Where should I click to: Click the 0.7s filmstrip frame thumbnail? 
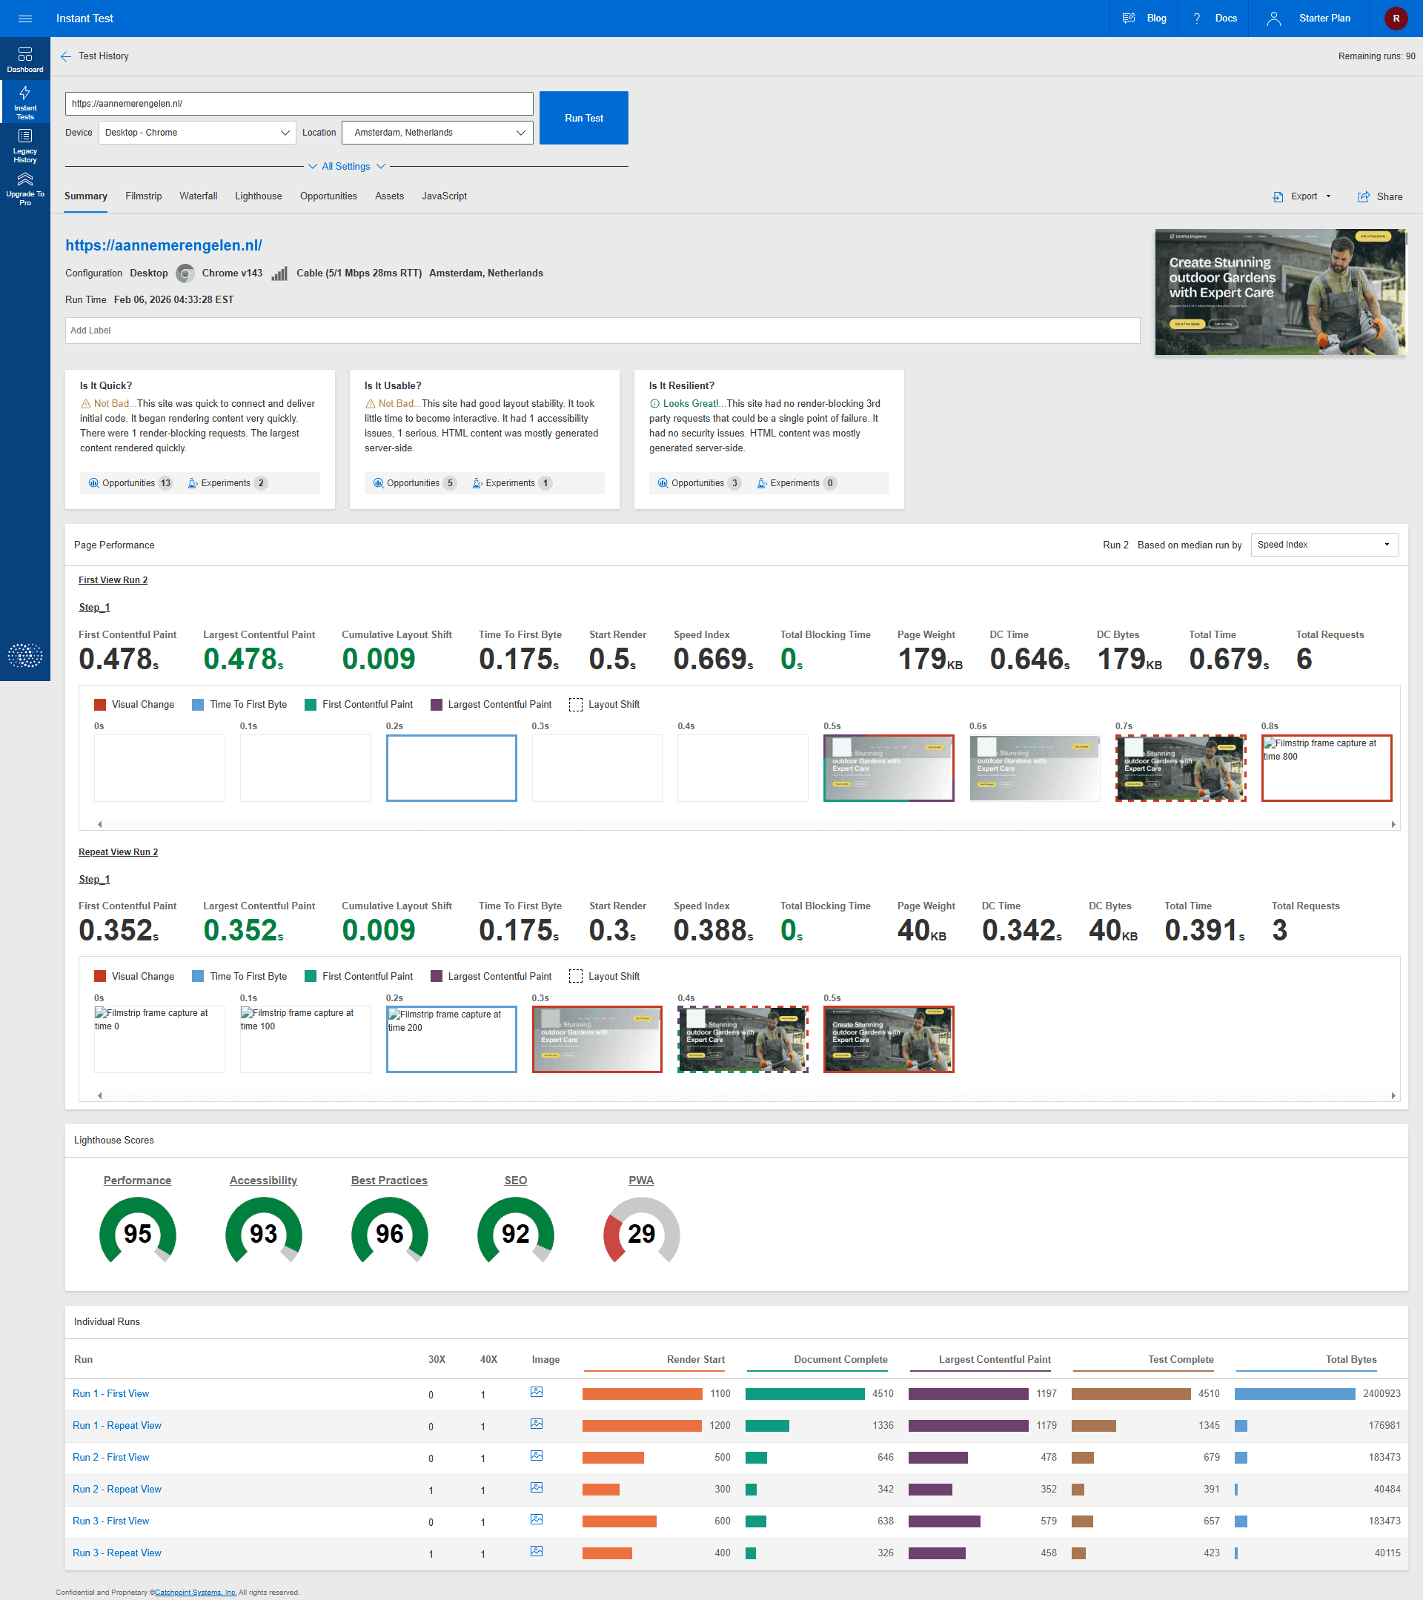pyautogui.click(x=1181, y=768)
